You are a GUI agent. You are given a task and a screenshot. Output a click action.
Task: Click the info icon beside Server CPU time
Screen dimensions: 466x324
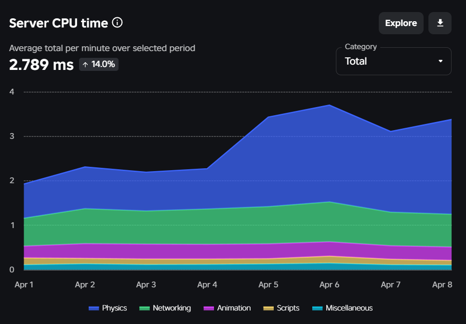click(x=117, y=23)
